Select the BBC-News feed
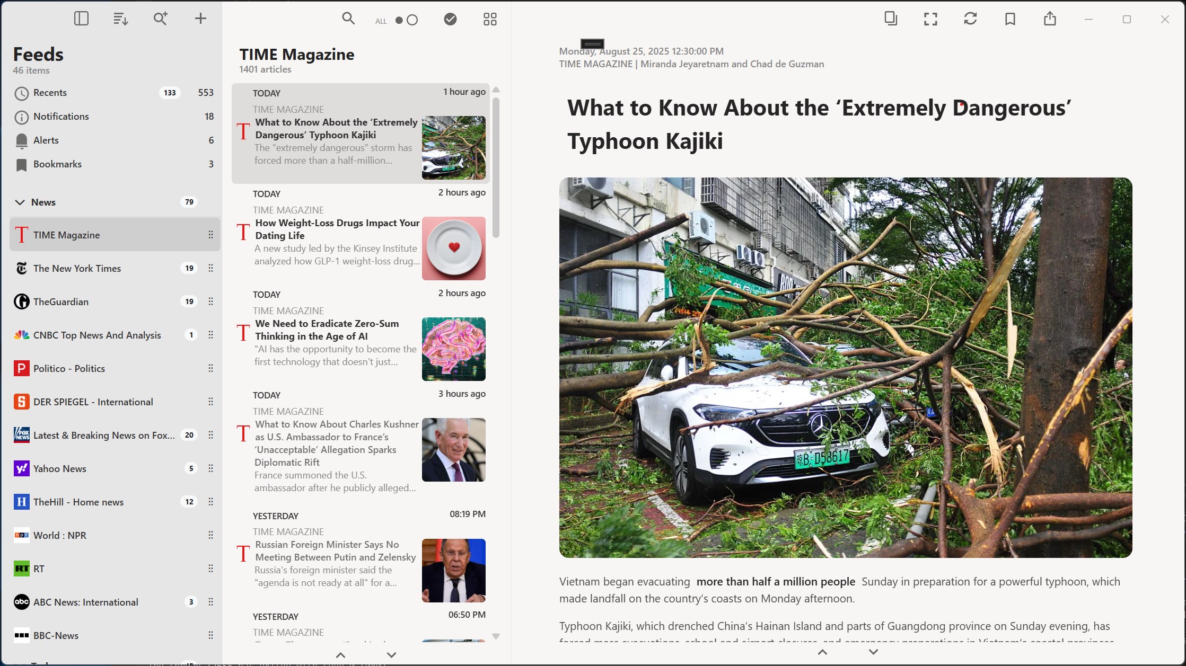Screen dimensions: 1186x666 coord(115,635)
